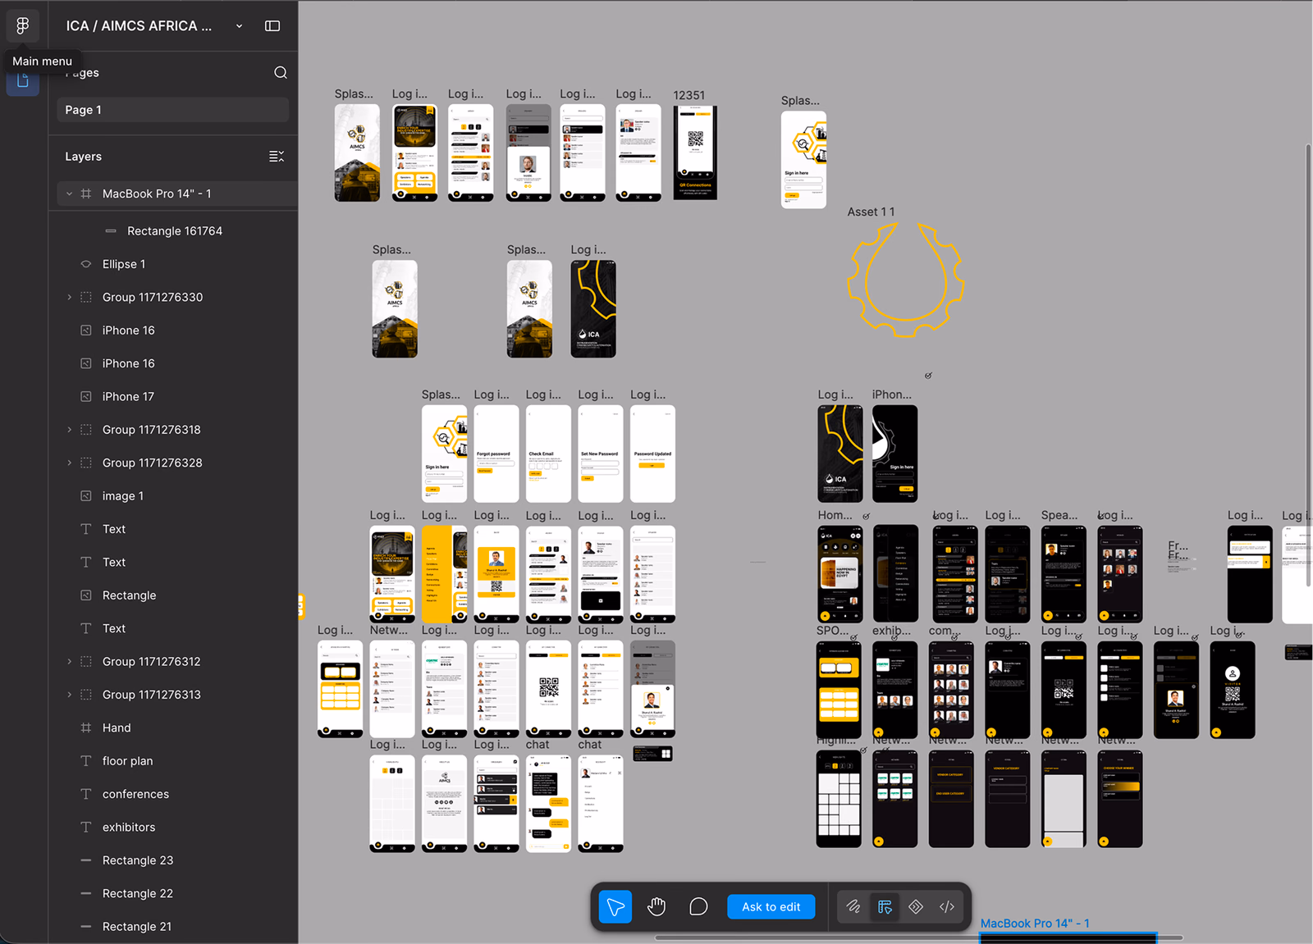Click the canvas vertical scrollbar
The image size is (1313, 944).
click(x=1308, y=366)
